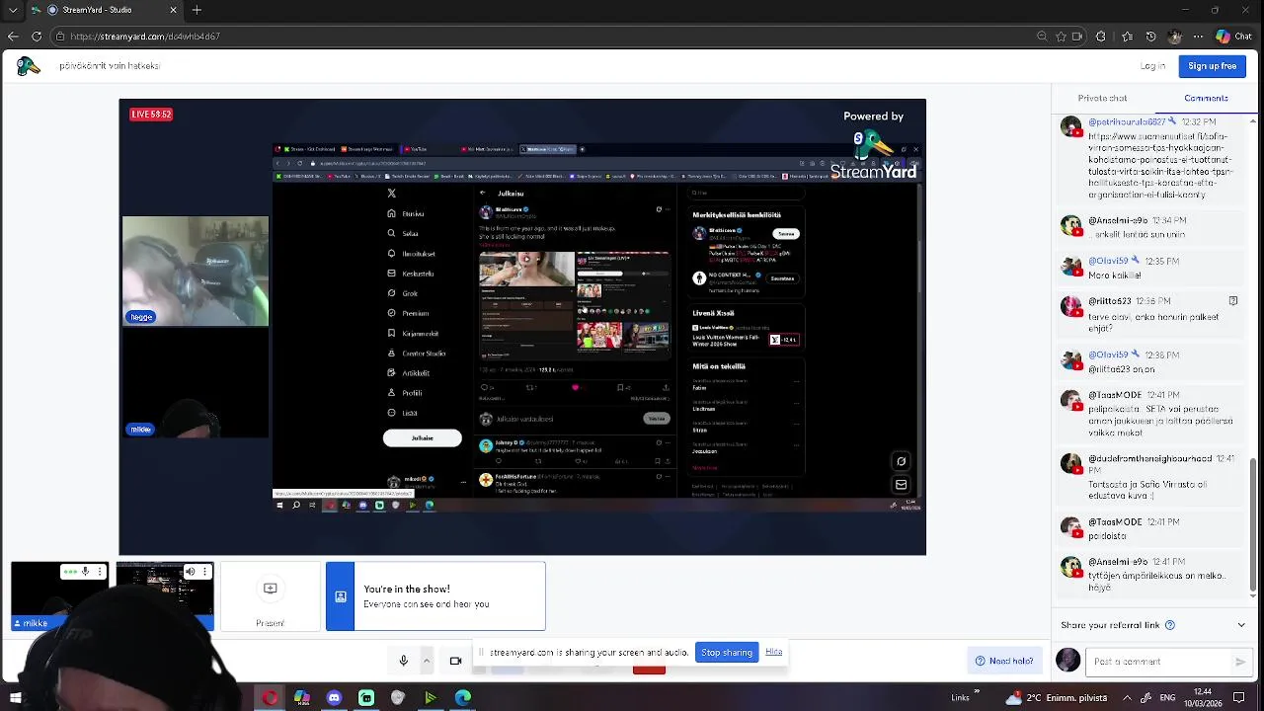This screenshot has height=711, width=1264.
Task: Send the comment
Action: (x=1240, y=662)
